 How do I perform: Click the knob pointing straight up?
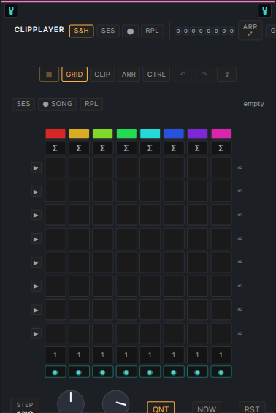(x=71, y=402)
